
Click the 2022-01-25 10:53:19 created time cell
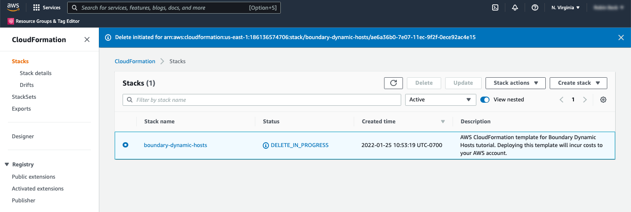[402, 145]
